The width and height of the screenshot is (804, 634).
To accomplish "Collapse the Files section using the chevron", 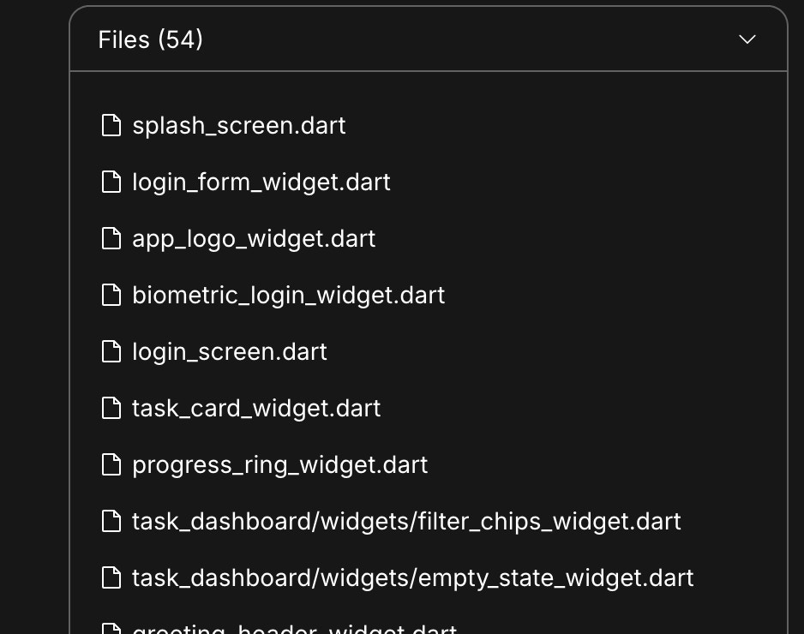I will 747,39.
